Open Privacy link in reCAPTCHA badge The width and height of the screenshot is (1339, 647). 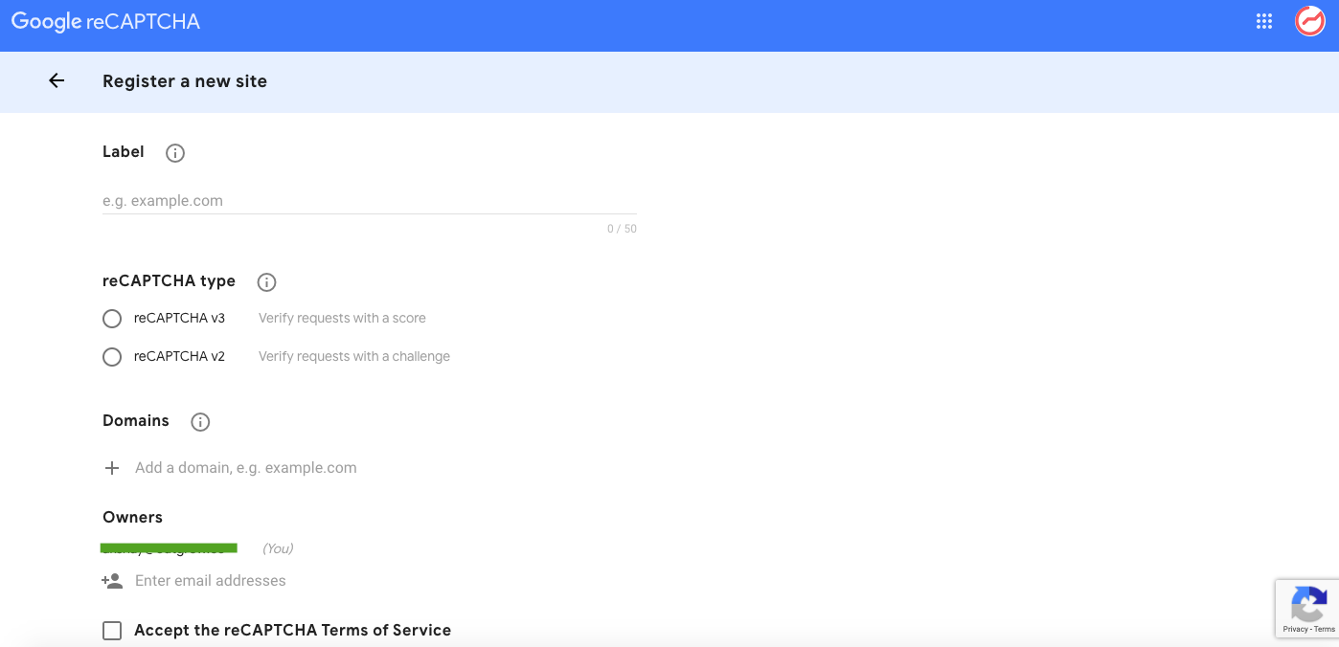click(x=1296, y=629)
